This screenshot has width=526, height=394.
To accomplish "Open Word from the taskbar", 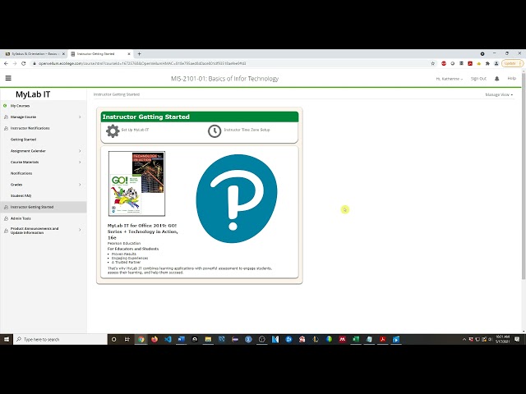I will coord(181,339).
